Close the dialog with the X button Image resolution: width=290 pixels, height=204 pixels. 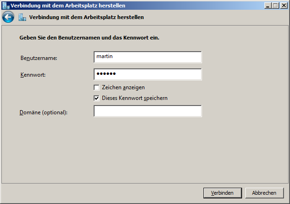pyautogui.click(x=283, y=6)
